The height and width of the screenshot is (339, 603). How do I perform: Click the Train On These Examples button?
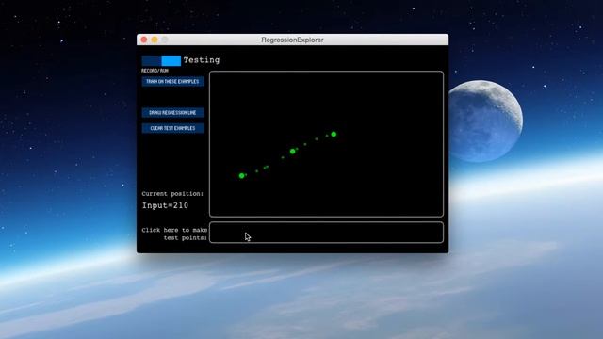(x=172, y=82)
